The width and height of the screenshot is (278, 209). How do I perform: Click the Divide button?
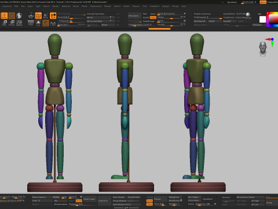pyautogui.click(x=272, y=203)
